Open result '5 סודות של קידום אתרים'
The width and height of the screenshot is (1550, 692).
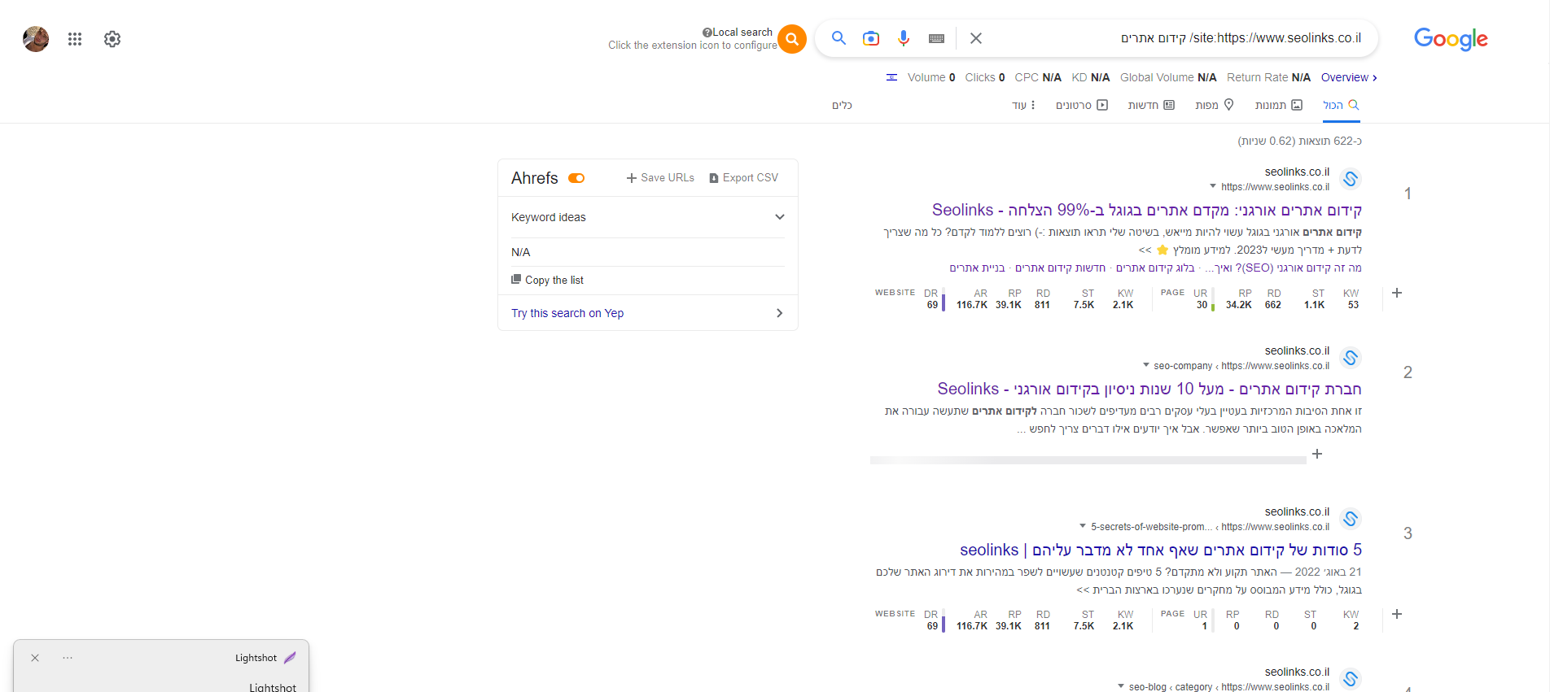click(x=1161, y=550)
